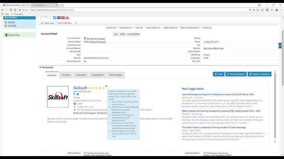This screenshot has width=284, height=159.
Task: Jump to Contacts related list link
Action: pos(111,28)
